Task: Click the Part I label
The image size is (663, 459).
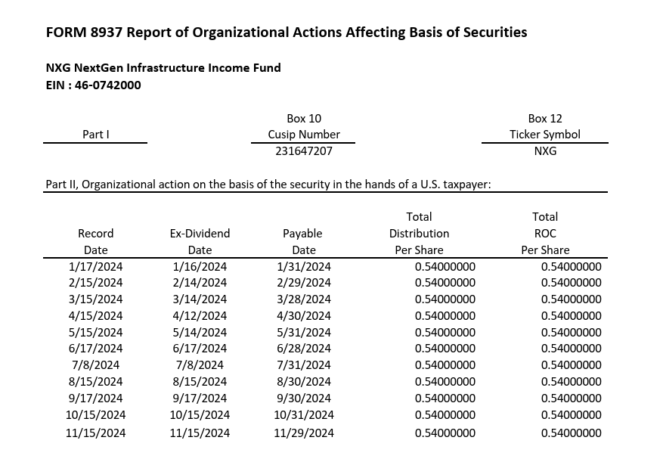Action: [x=96, y=135]
